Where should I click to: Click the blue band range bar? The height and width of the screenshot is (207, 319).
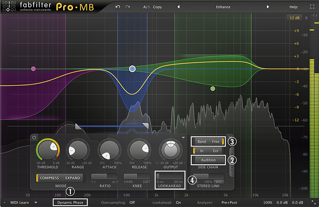click(x=112, y=126)
